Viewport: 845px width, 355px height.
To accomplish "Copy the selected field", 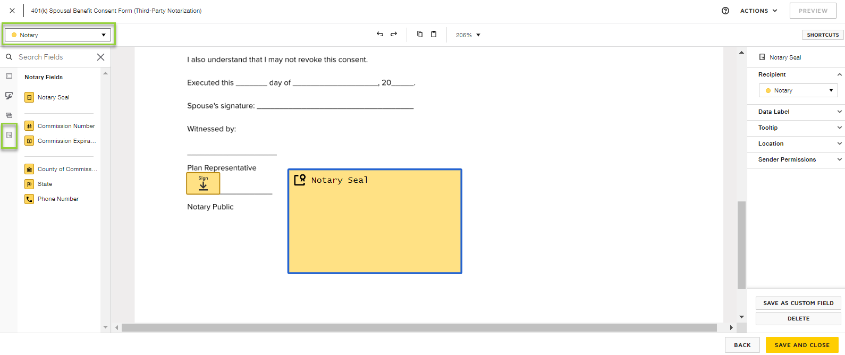I will [420, 35].
